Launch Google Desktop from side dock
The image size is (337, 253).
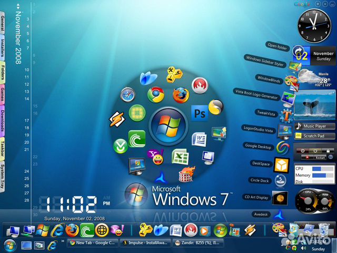pos(283,148)
